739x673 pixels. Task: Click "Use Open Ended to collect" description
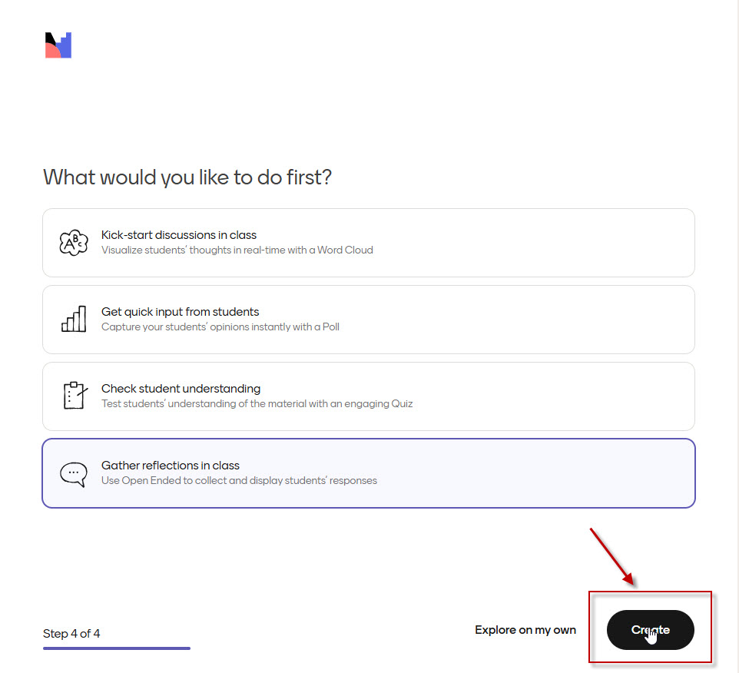pos(239,481)
